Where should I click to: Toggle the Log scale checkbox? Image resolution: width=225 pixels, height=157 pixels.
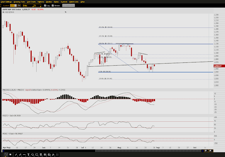click(45, 6)
